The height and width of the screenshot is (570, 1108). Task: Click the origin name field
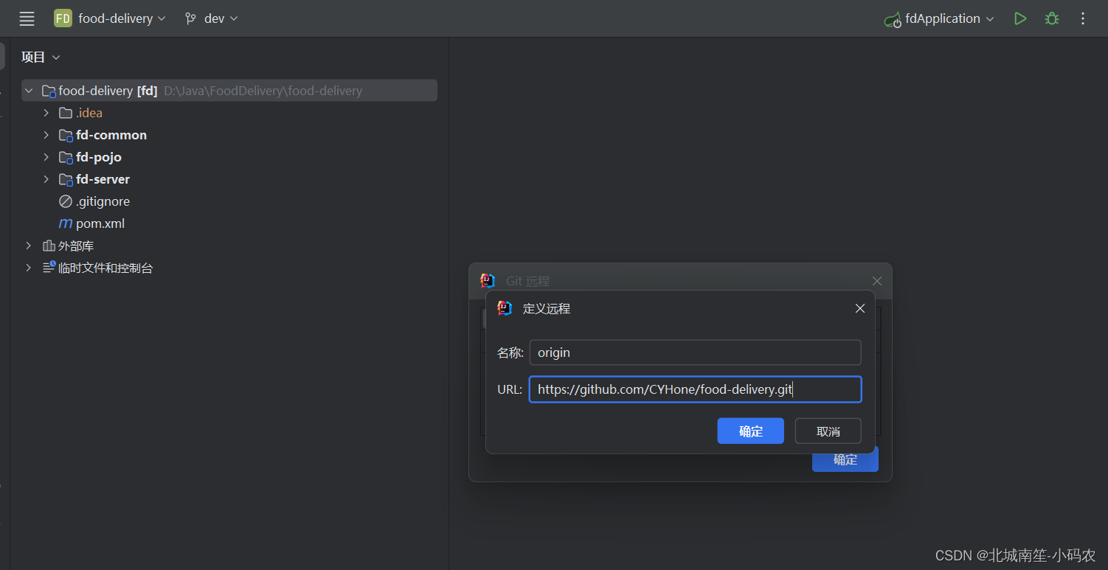point(695,352)
